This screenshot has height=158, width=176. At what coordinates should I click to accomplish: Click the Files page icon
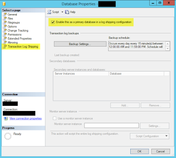click(x=5, y=18)
